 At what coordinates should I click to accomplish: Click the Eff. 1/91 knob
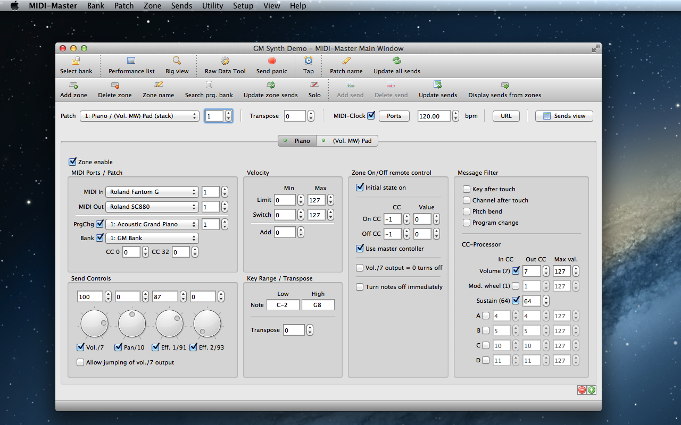pos(169,324)
